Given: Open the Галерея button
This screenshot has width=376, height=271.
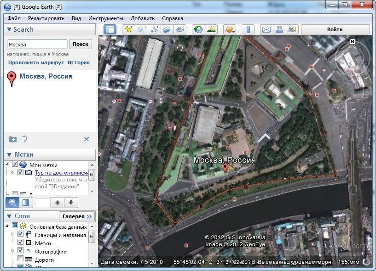Looking at the screenshot, I should pos(77,216).
